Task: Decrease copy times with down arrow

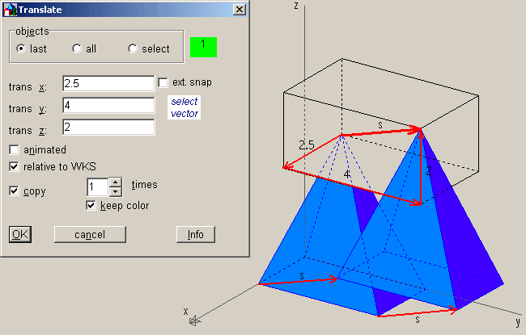Action: point(116,192)
